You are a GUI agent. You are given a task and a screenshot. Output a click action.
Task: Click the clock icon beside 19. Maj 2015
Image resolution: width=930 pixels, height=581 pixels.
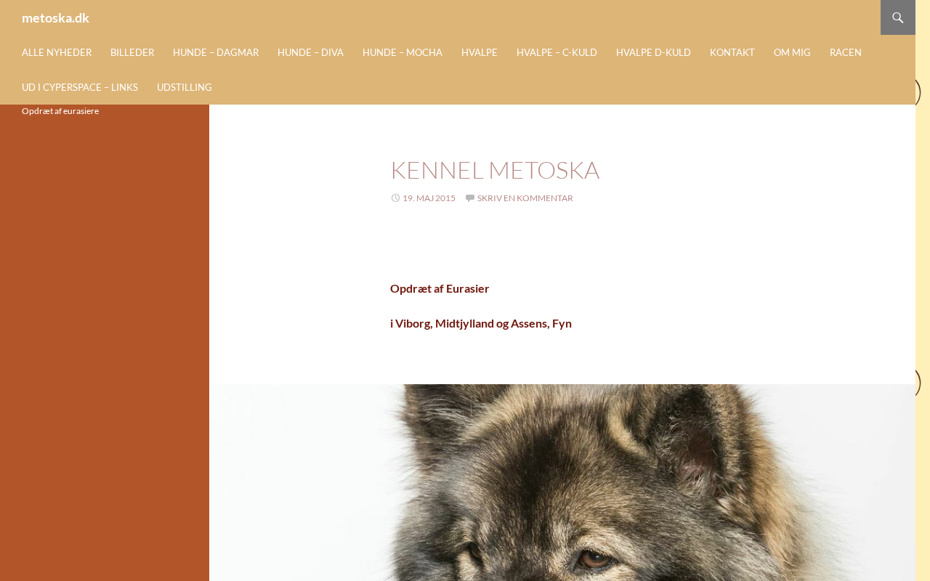[x=395, y=198]
